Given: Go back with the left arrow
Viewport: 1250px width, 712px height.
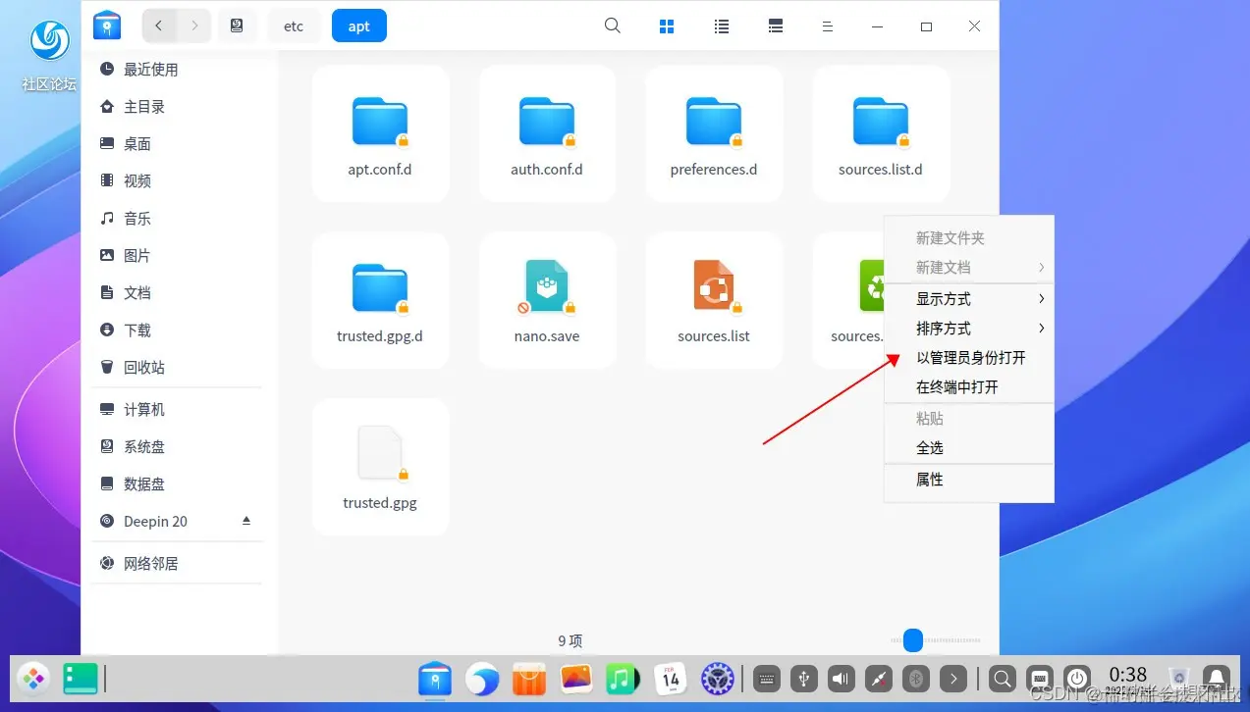Looking at the screenshot, I should click(159, 25).
